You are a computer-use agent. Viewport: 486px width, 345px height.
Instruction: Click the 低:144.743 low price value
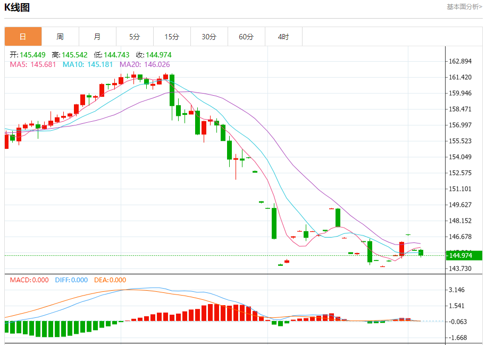(112, 55)
